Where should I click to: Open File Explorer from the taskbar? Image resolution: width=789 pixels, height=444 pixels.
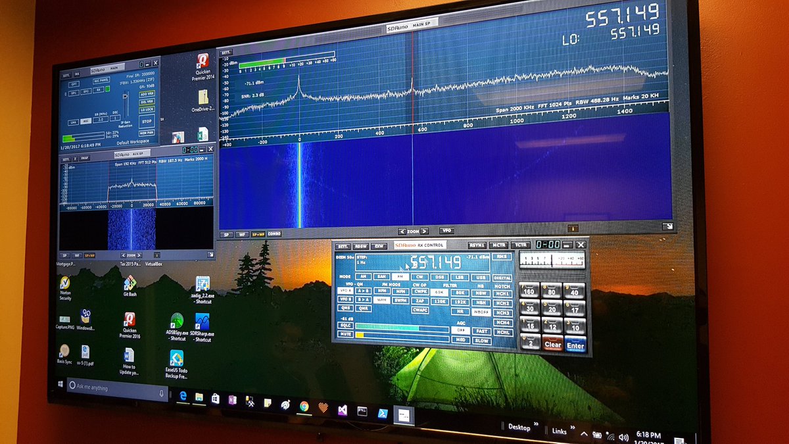[199, 397]
